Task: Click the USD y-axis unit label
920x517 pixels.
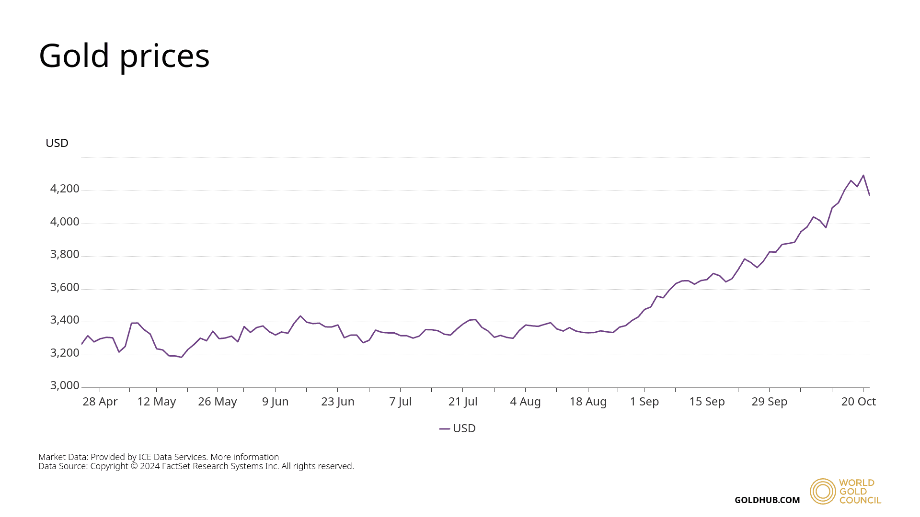Action: 57,143
